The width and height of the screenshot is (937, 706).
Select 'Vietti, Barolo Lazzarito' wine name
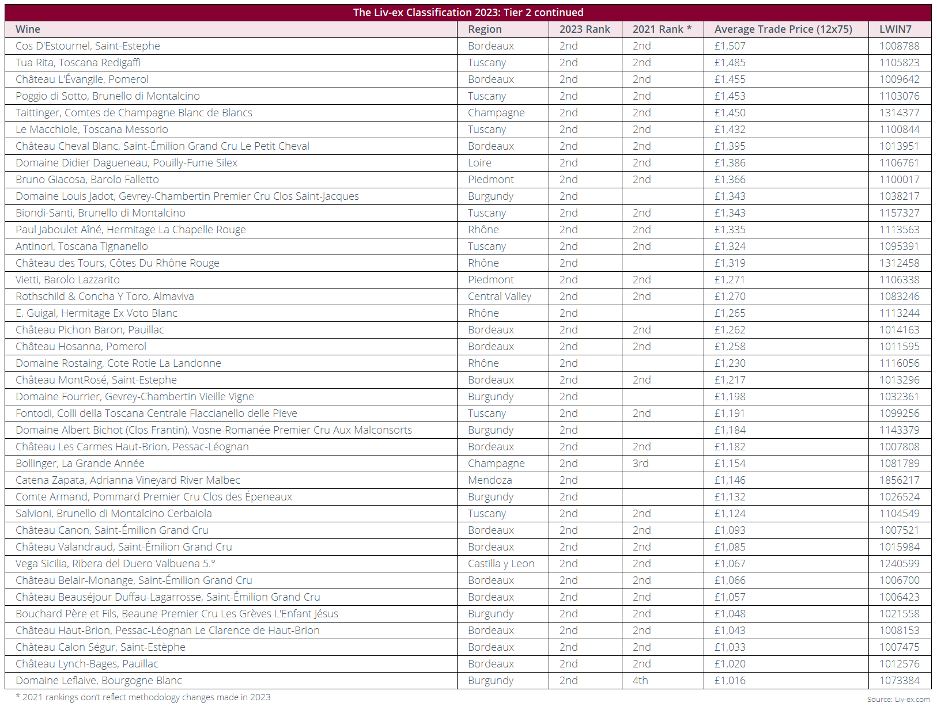click(x=67, y=280)
